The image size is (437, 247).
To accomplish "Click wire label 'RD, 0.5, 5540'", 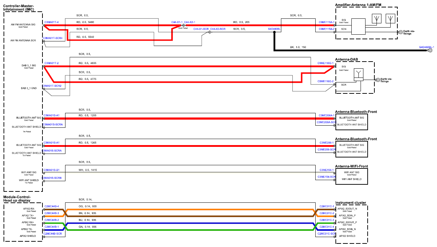I will (85, 37).
